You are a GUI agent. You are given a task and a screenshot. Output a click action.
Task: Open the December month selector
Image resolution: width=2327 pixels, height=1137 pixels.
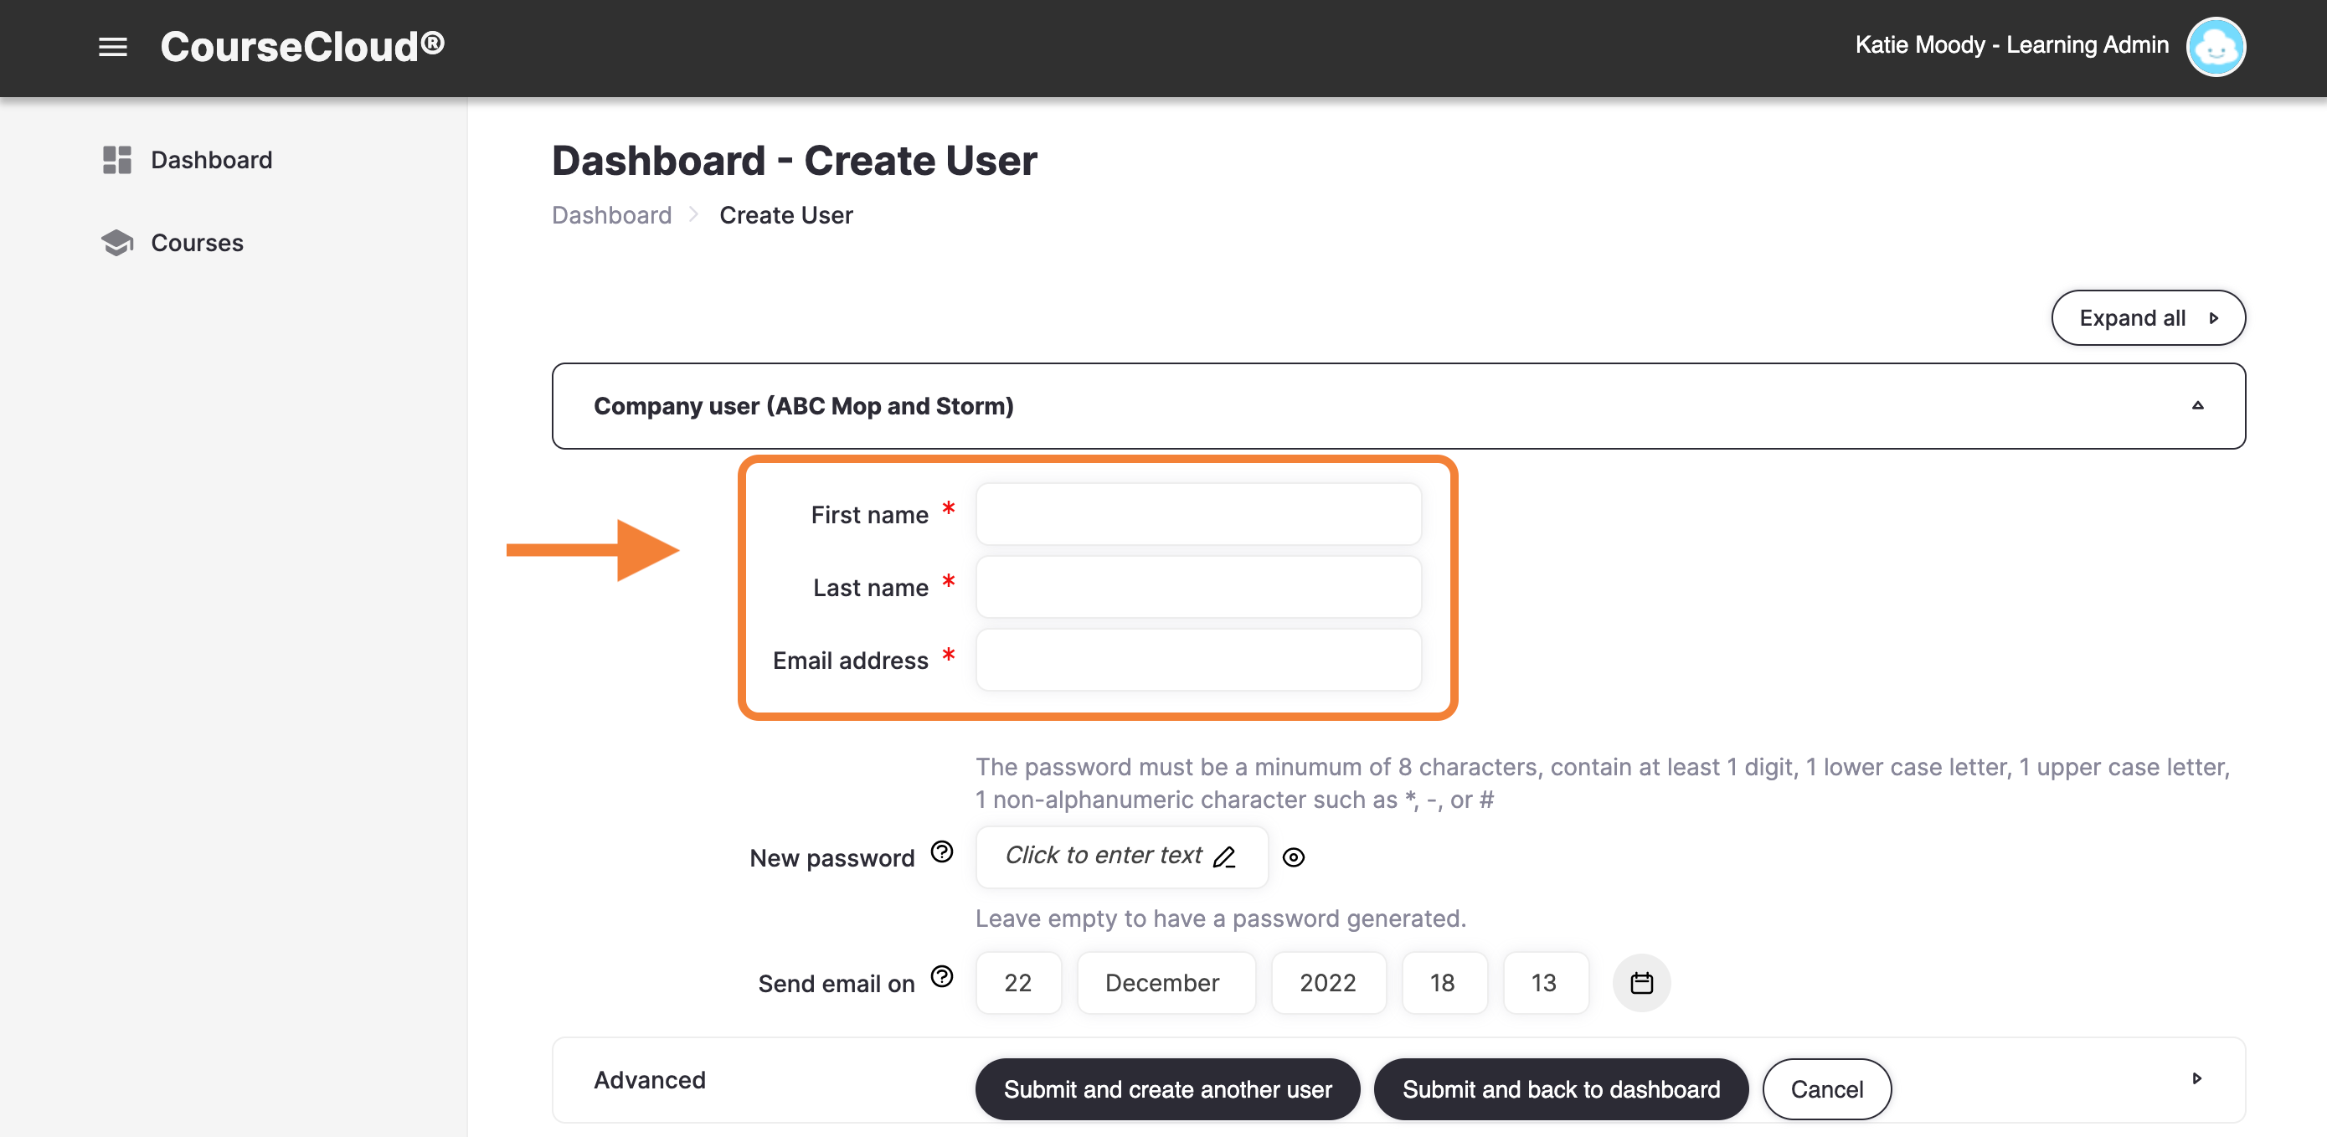coord(1166,983)
